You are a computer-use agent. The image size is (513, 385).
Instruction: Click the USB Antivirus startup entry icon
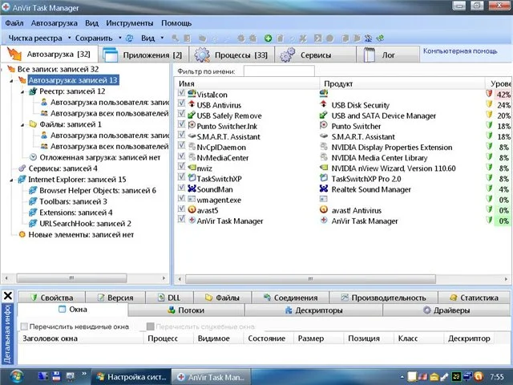coord(192,105)
